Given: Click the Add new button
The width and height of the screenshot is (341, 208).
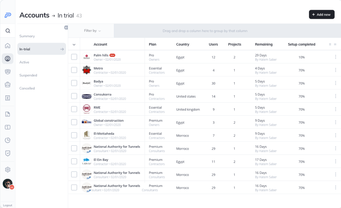Looking at the screenshot, I should (x=321, y=14).
